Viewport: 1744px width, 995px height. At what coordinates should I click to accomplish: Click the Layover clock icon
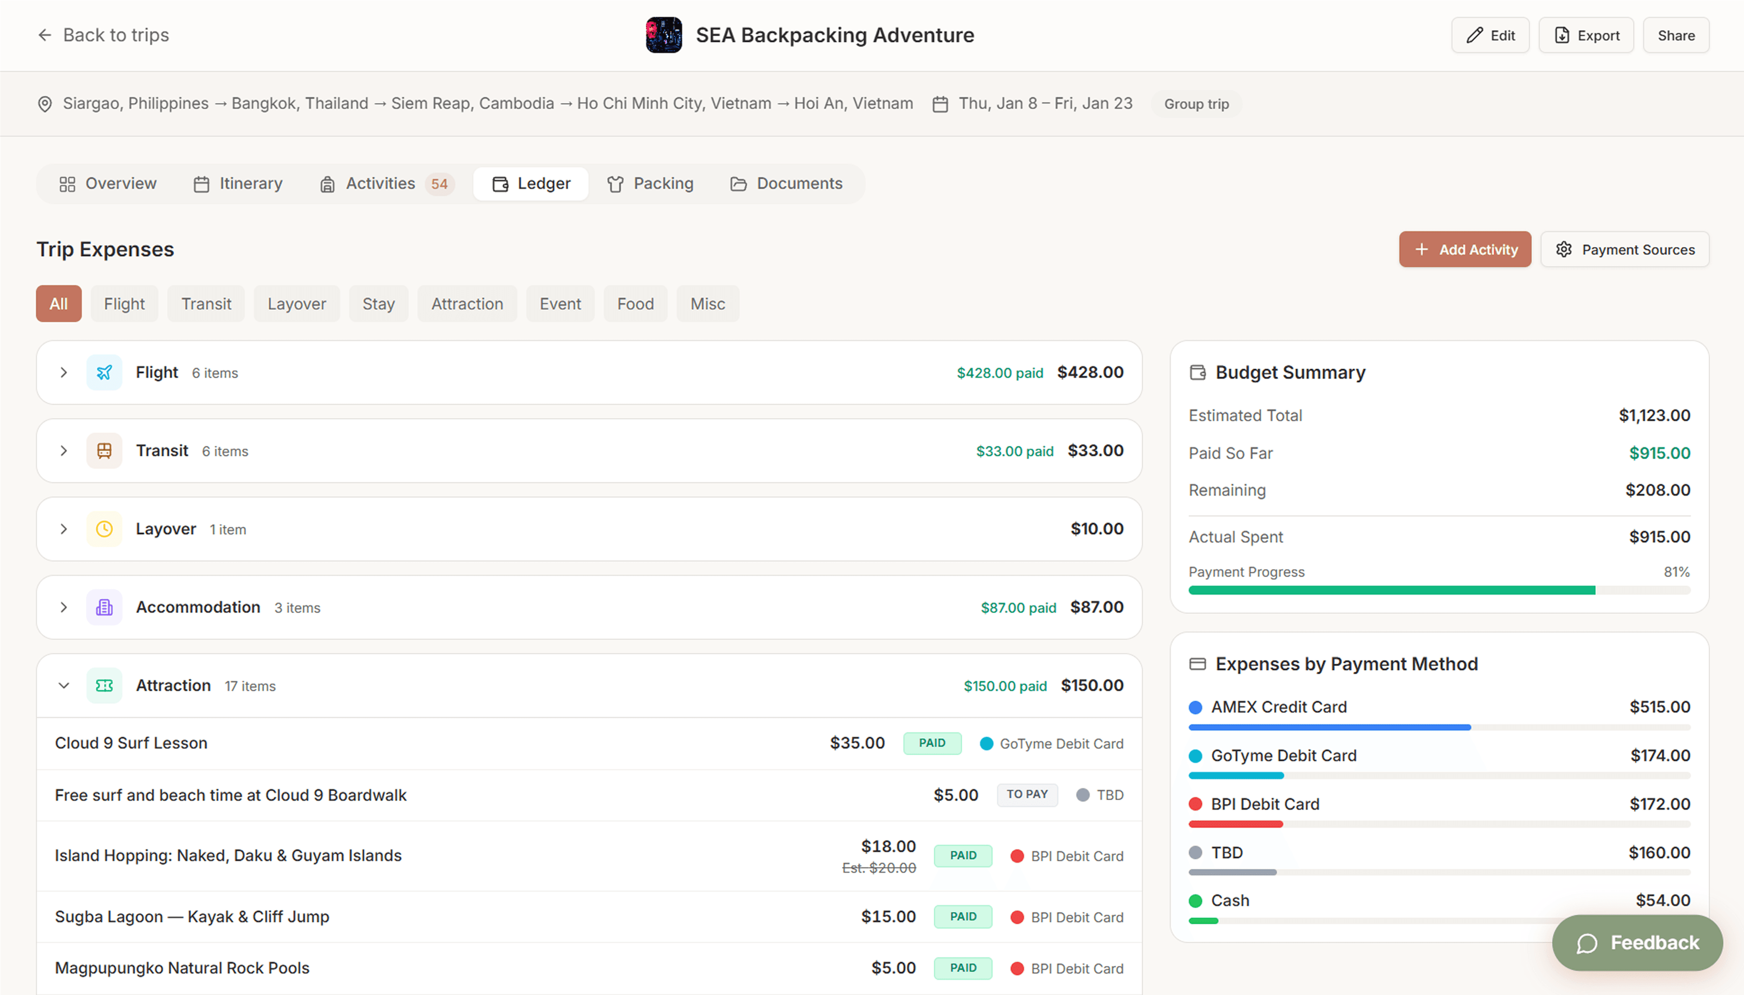coord(104,529)
